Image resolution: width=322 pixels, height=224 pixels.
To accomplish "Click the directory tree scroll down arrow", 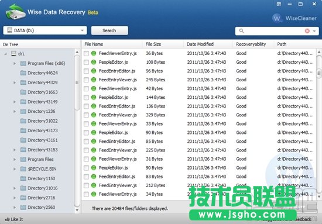I will 77,211.
